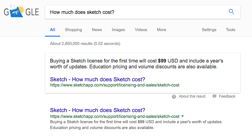This screenshot has width=252, height=137.
Task: Open the Images tab
Action: 118,30
